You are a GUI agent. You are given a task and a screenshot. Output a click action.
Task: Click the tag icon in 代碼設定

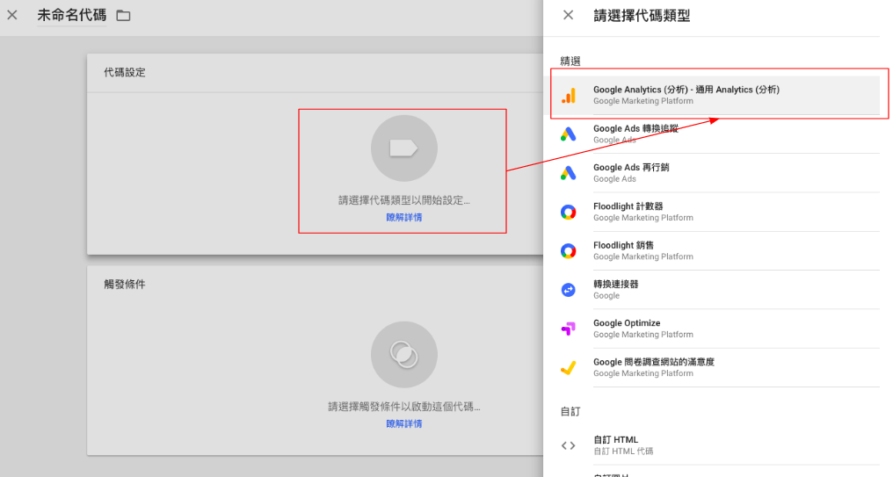pyautogui.click(x=403, y=148)
